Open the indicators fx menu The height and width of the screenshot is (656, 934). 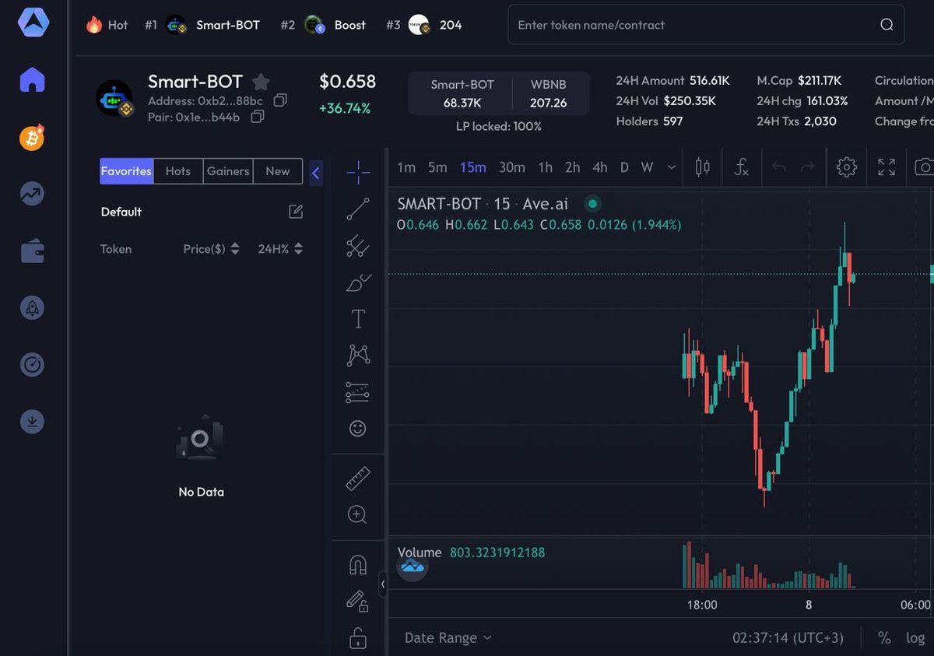pos(741,167)
